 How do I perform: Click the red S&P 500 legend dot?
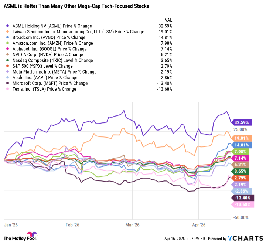pos(8,66)
